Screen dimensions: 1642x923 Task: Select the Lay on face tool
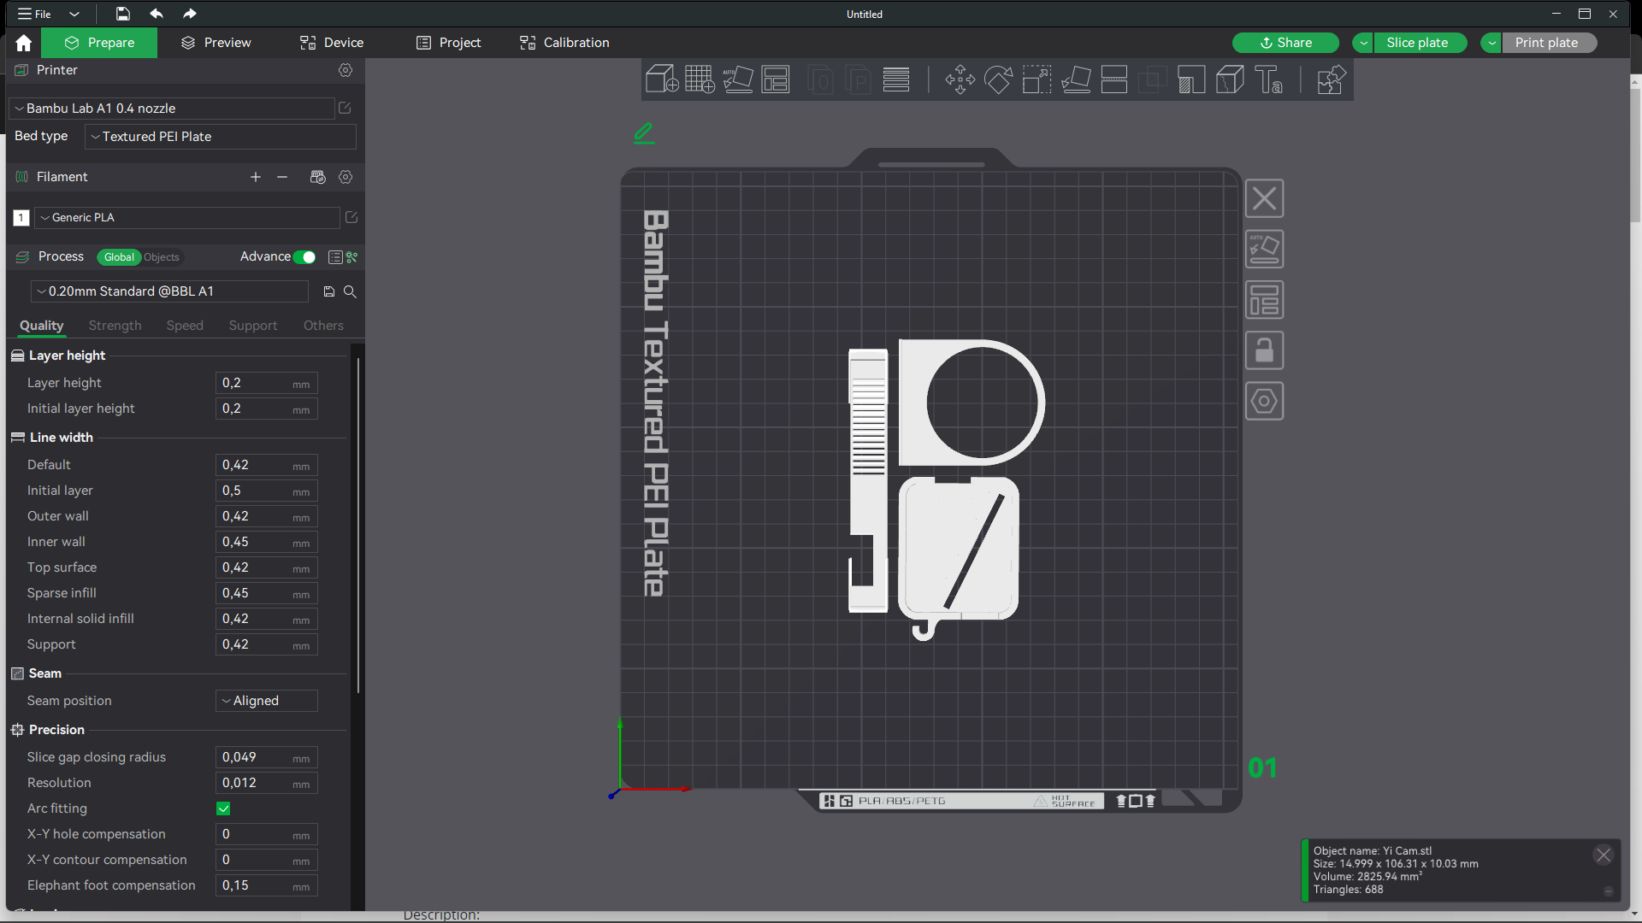[x=1076, y=79]
